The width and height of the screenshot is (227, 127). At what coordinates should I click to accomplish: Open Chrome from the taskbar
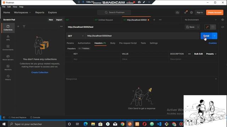pyautogui.click(x=122, y=124)
